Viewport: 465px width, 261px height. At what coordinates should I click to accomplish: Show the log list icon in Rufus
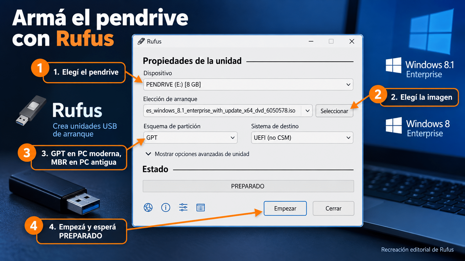(x=201, y=207)
